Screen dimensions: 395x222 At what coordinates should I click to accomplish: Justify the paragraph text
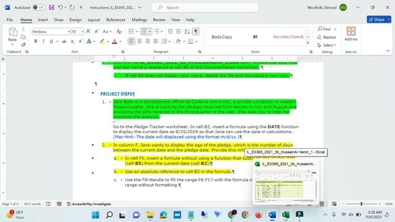156,41
